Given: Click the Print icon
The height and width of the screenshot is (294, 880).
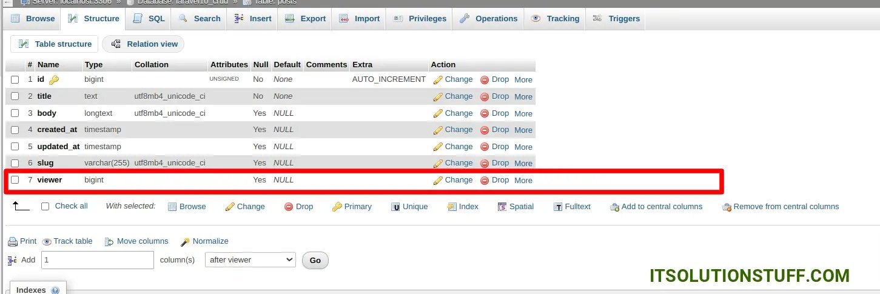Looking at the screenshot, I should coord(13,241).
